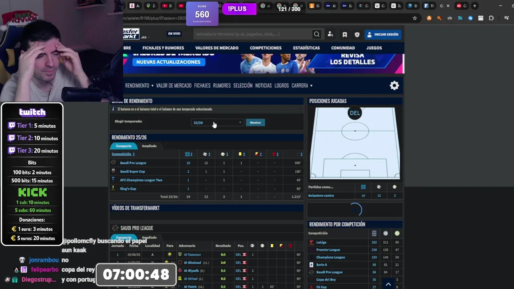The width and height of the screenshot is (514, 289).
Task: Open Fichajes y Rumores menu
Action: [x=163, y=48]
